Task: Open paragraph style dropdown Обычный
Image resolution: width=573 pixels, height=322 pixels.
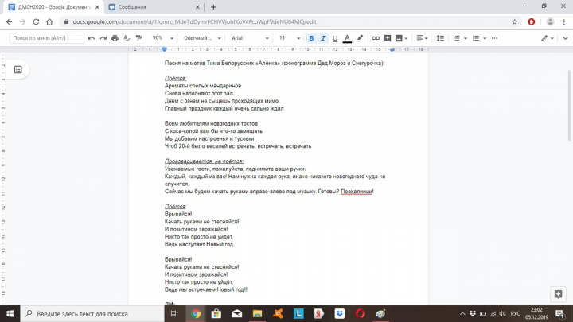Action: [x=202, y=38]
